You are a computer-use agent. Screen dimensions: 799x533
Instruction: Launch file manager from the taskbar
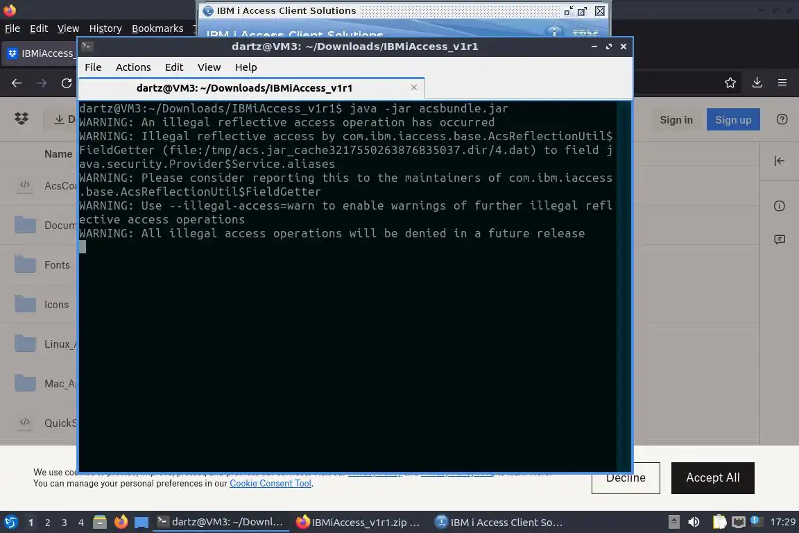point(100,522)
